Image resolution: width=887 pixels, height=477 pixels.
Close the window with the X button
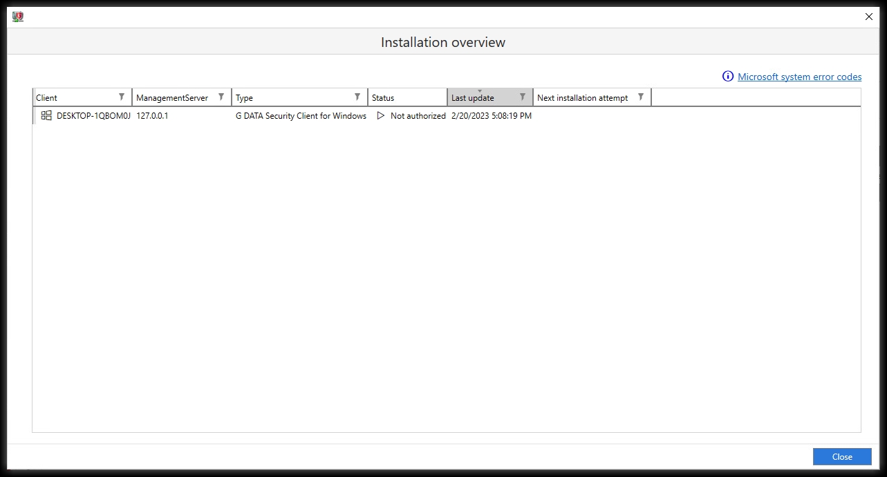[x=869, y=17]
